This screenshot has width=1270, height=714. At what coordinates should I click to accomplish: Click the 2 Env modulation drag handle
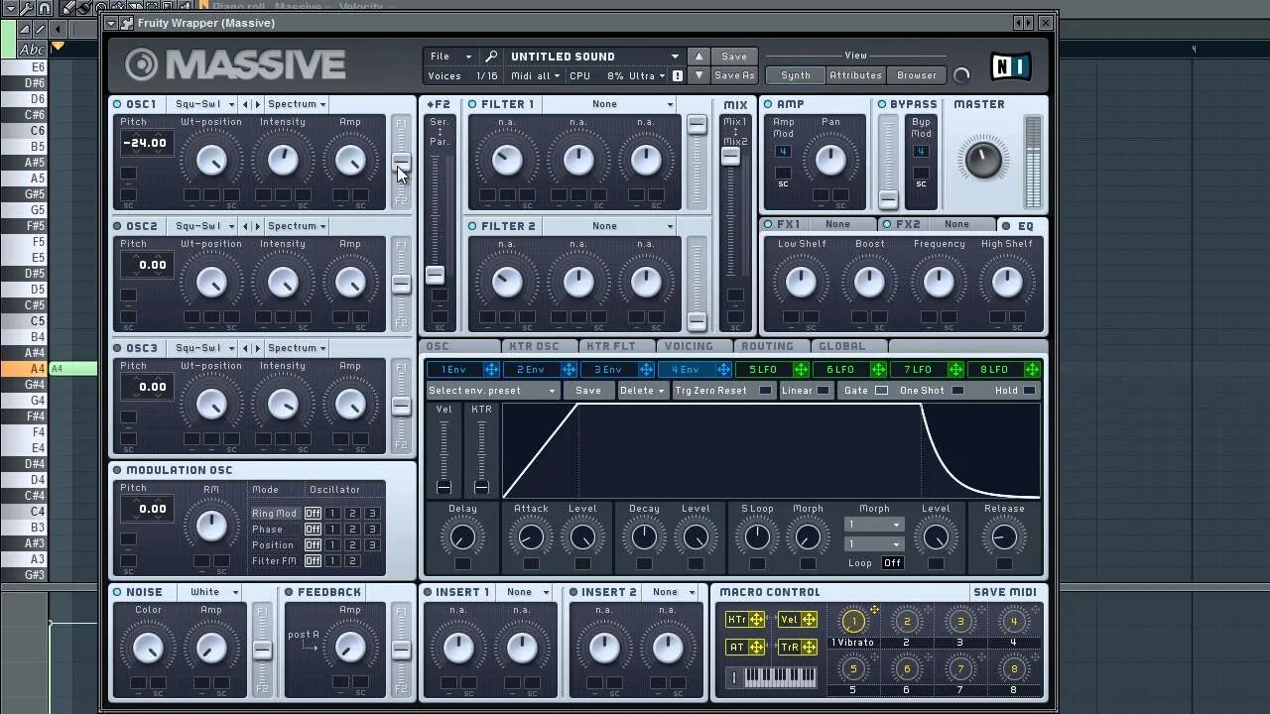[x=569, y=369]
